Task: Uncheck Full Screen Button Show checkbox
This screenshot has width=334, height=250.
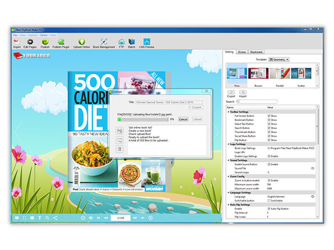Action: [x=269, y=116]
